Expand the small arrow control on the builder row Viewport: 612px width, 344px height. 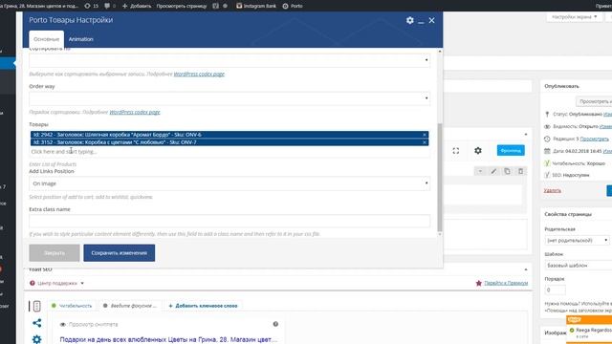pyautogui.click(x=480, y=171)
